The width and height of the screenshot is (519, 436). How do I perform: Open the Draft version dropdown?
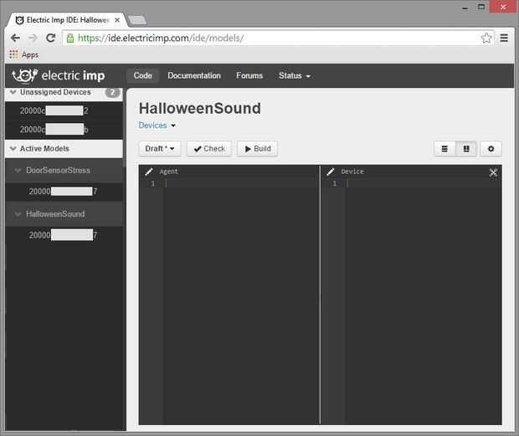[160, 149]
